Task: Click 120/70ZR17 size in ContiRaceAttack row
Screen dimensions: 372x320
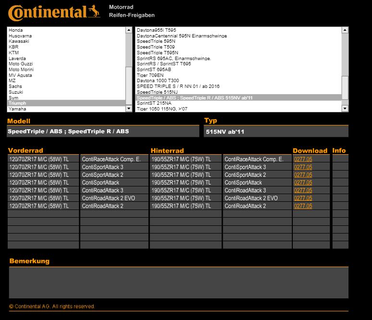Action: [43, 159]
